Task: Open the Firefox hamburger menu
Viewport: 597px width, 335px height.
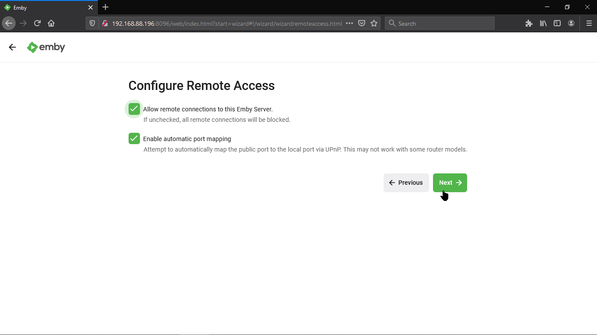Action: point(589,24)
